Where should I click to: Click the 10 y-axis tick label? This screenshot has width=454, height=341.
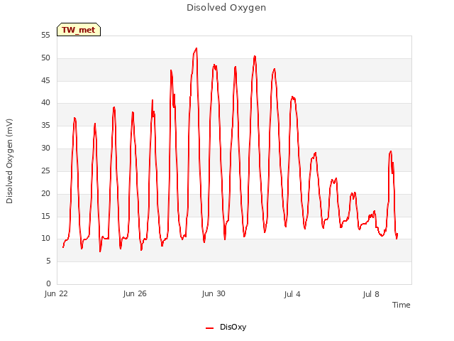tap(45, 239)
